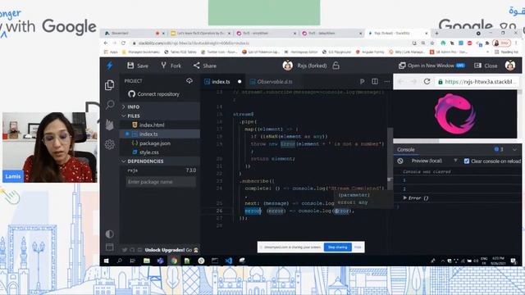The image size is (525, 295).
Task: Open Microsoft Teams from taskbar
Action: pyautogui.click(x=161, y=261)
